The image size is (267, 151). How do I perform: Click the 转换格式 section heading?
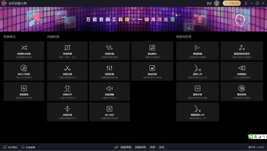10,37
